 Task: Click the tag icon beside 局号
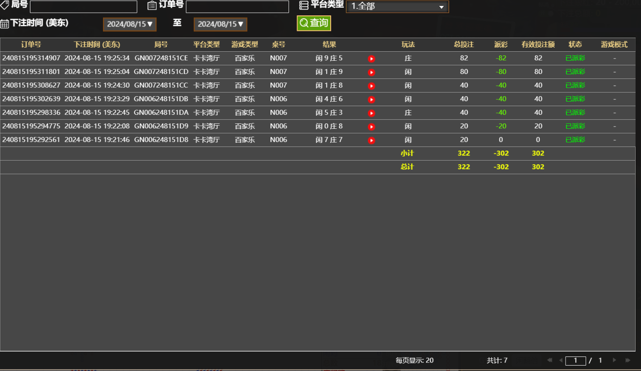(5, 5)
